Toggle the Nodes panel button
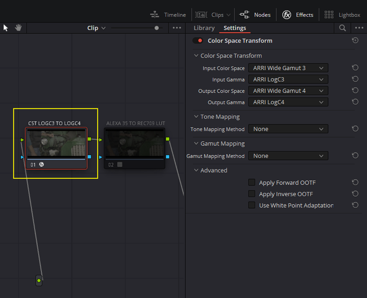 click(255, 15)
